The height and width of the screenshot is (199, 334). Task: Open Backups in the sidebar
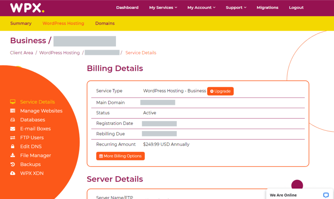click(30, 164)
